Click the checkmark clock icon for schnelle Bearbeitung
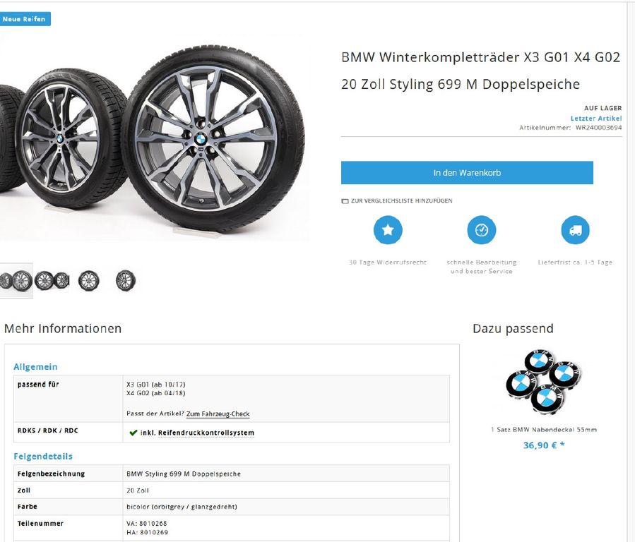Screen dimensions: 635x542 [x=482, y=230]
